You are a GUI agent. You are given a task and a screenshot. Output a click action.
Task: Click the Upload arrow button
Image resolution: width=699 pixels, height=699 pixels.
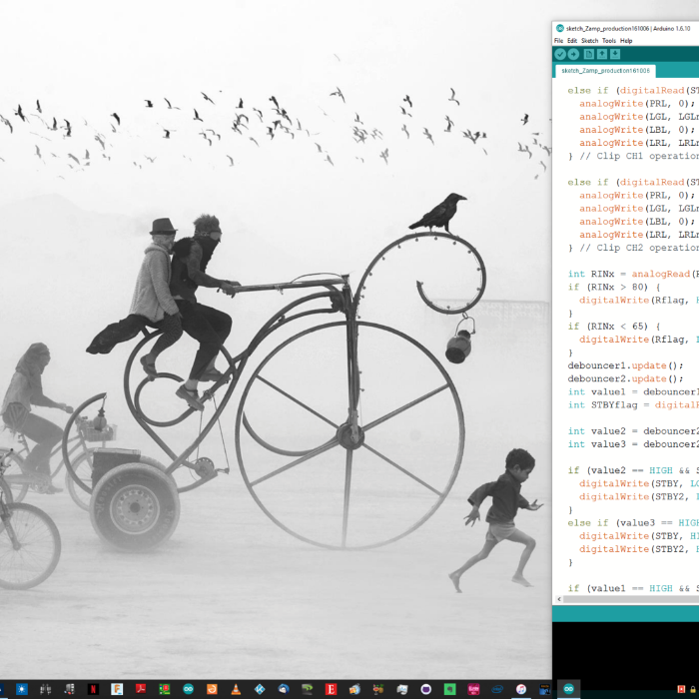click(x=573, y=54)
